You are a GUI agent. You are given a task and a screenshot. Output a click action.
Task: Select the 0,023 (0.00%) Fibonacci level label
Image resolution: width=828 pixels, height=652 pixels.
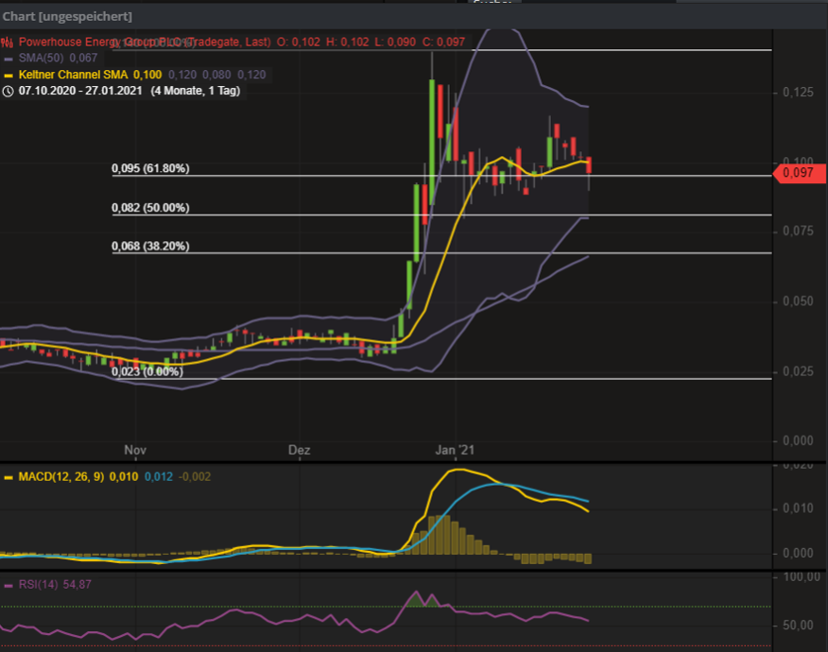pos(147,372)
